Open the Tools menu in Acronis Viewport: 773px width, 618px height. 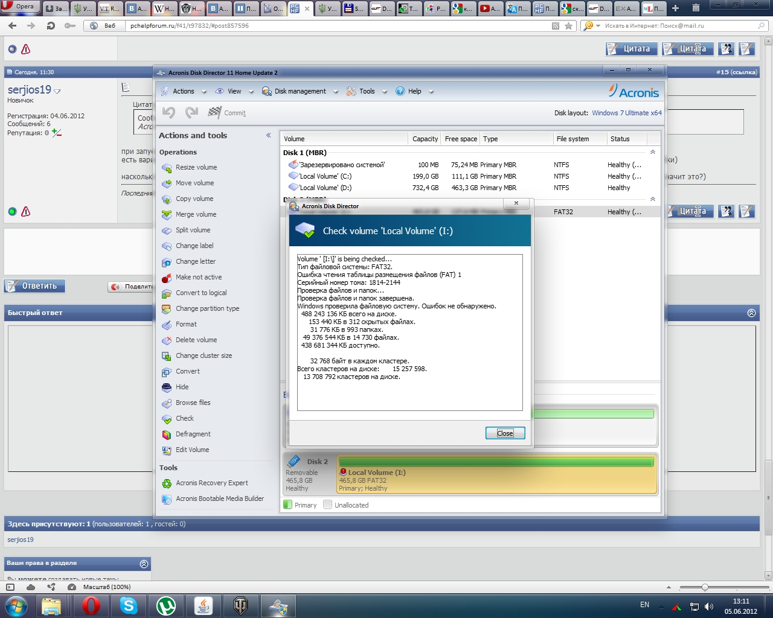366,91
